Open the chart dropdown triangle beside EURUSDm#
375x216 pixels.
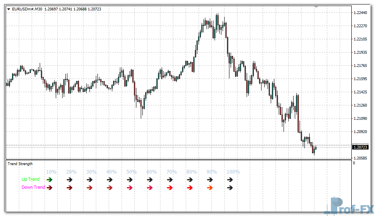pos(9,9)
